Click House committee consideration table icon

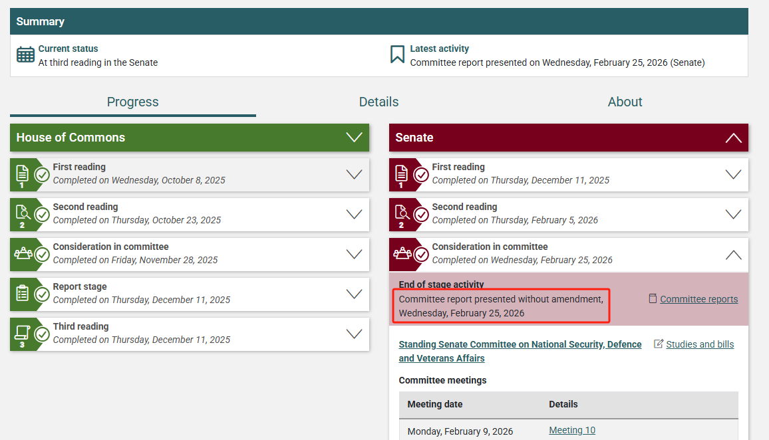click(23, 254)
